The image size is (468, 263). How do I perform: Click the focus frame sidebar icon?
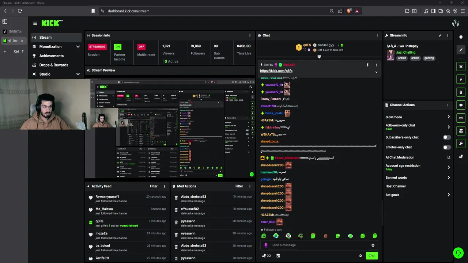tap(461, 66)
